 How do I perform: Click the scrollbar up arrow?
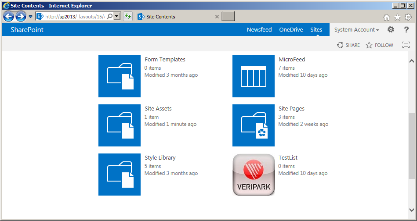pos(411,61)
